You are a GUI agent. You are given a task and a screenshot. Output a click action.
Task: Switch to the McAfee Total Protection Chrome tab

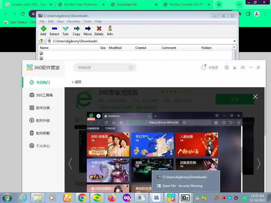[x=81, y=4]
